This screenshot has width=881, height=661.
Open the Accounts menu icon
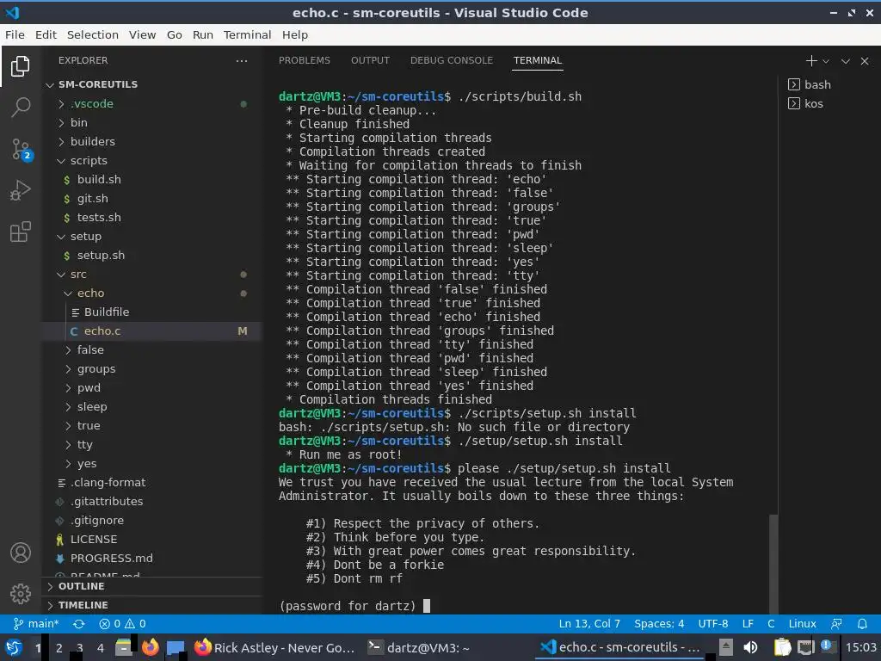coord(21,553)
